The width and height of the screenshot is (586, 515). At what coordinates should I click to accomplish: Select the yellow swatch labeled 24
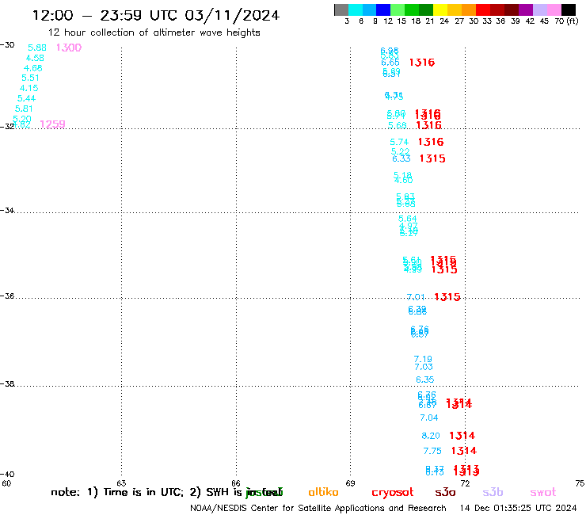tap(440, 10)
